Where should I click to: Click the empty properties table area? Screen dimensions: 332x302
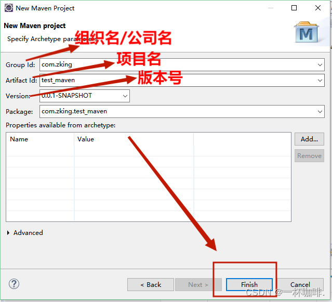coord(149,183)
